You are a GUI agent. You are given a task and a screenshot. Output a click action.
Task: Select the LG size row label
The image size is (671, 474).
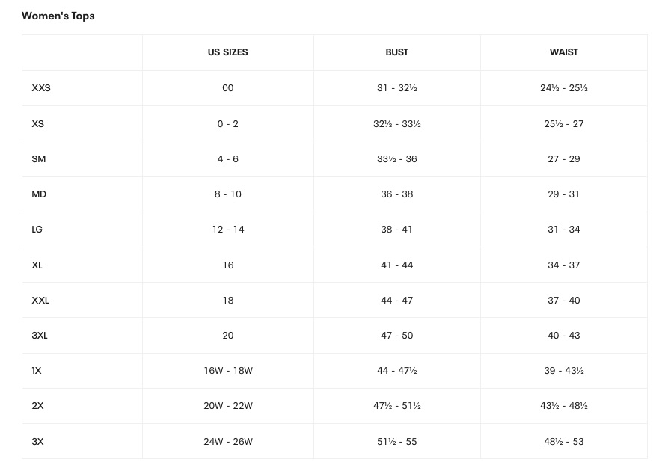37,230
